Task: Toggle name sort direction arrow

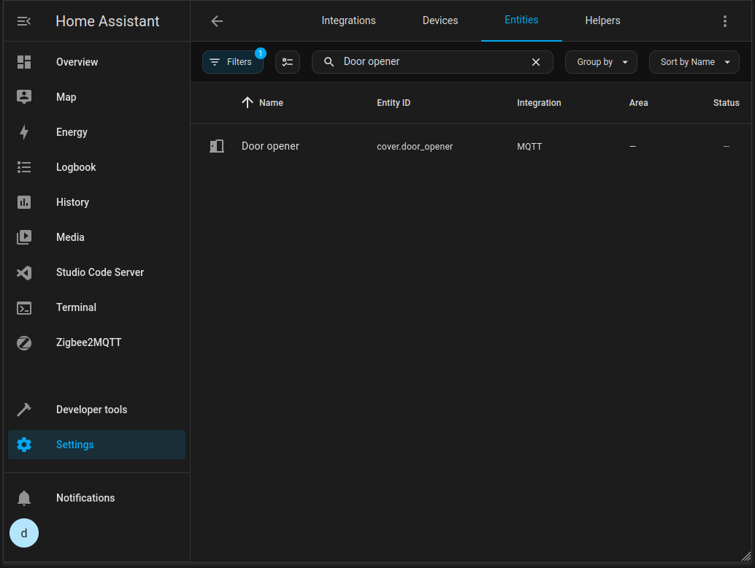Action: tap(248, 102)
